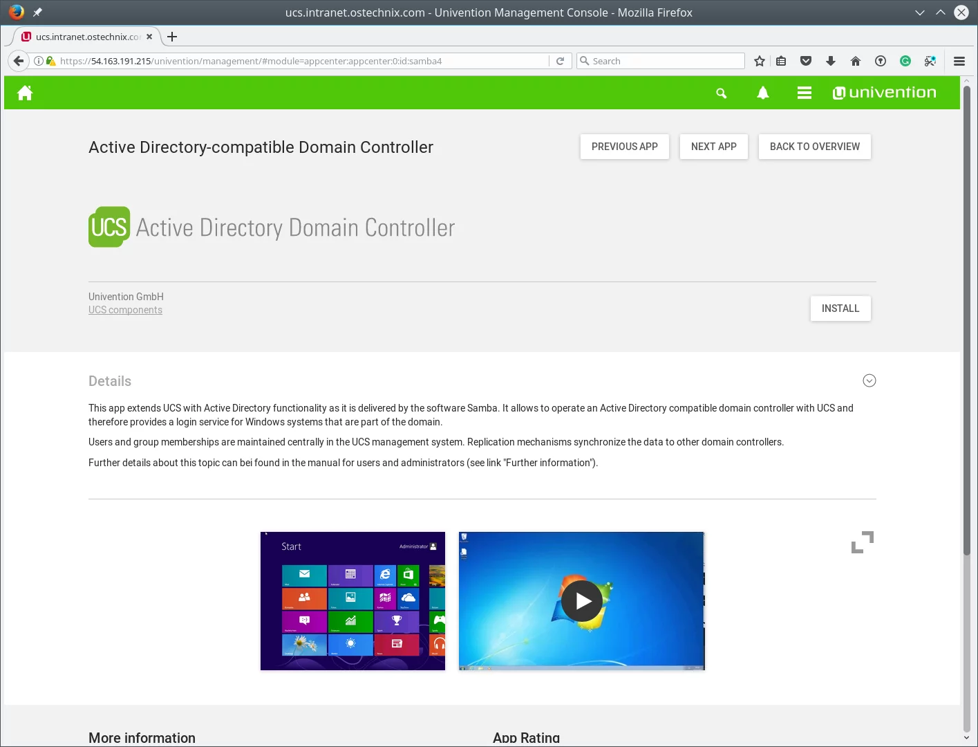Click the Active Directory-compatible Domain Controller title
Image resolution: width=978 pixels, height=747 pixels.
click(261, 147)
